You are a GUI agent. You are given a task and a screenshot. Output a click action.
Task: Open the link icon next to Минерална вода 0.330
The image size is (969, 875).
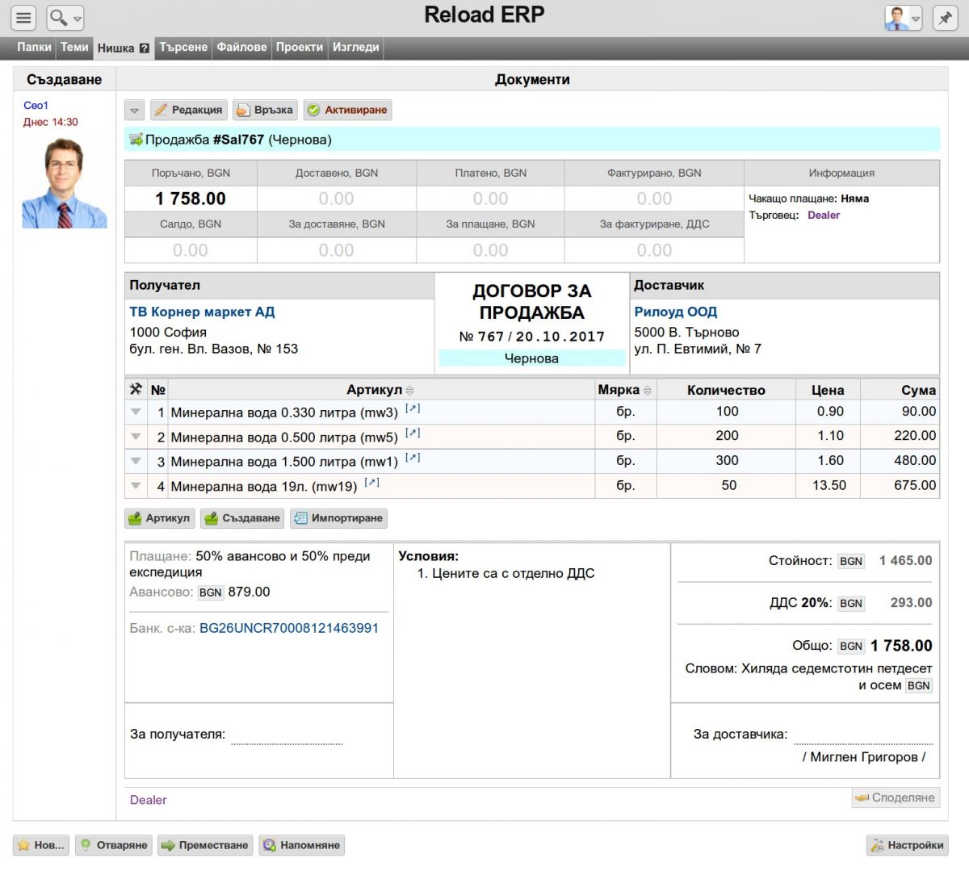click(x=413, y=409)
